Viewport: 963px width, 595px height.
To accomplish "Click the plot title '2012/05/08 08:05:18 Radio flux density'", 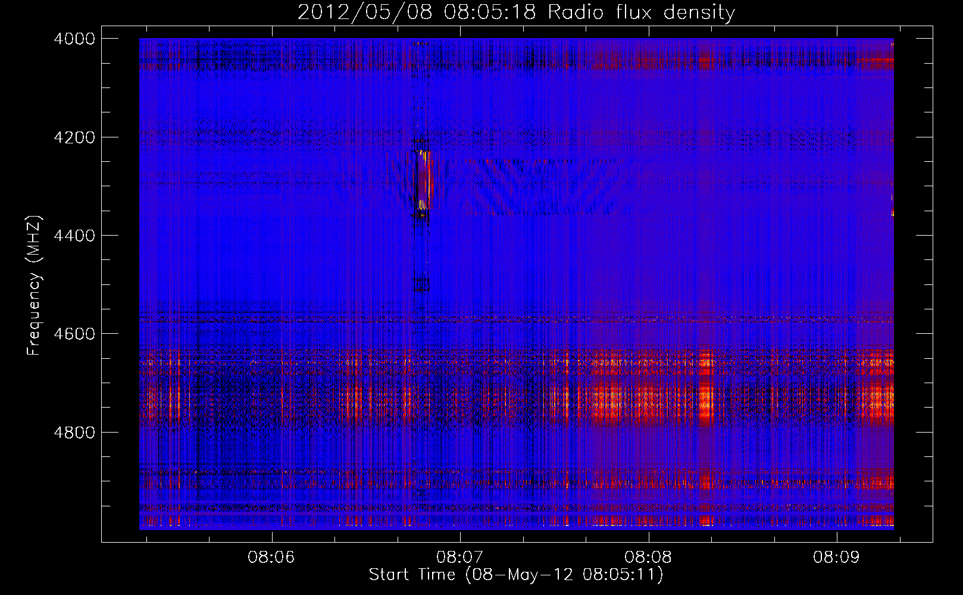I will (516, 12).
